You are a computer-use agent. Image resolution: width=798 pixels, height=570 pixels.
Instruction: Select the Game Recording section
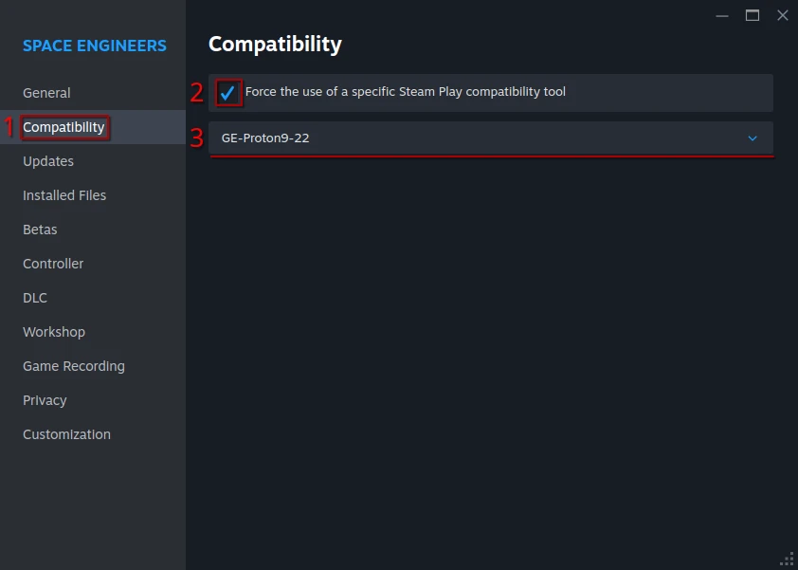point(73,365)
